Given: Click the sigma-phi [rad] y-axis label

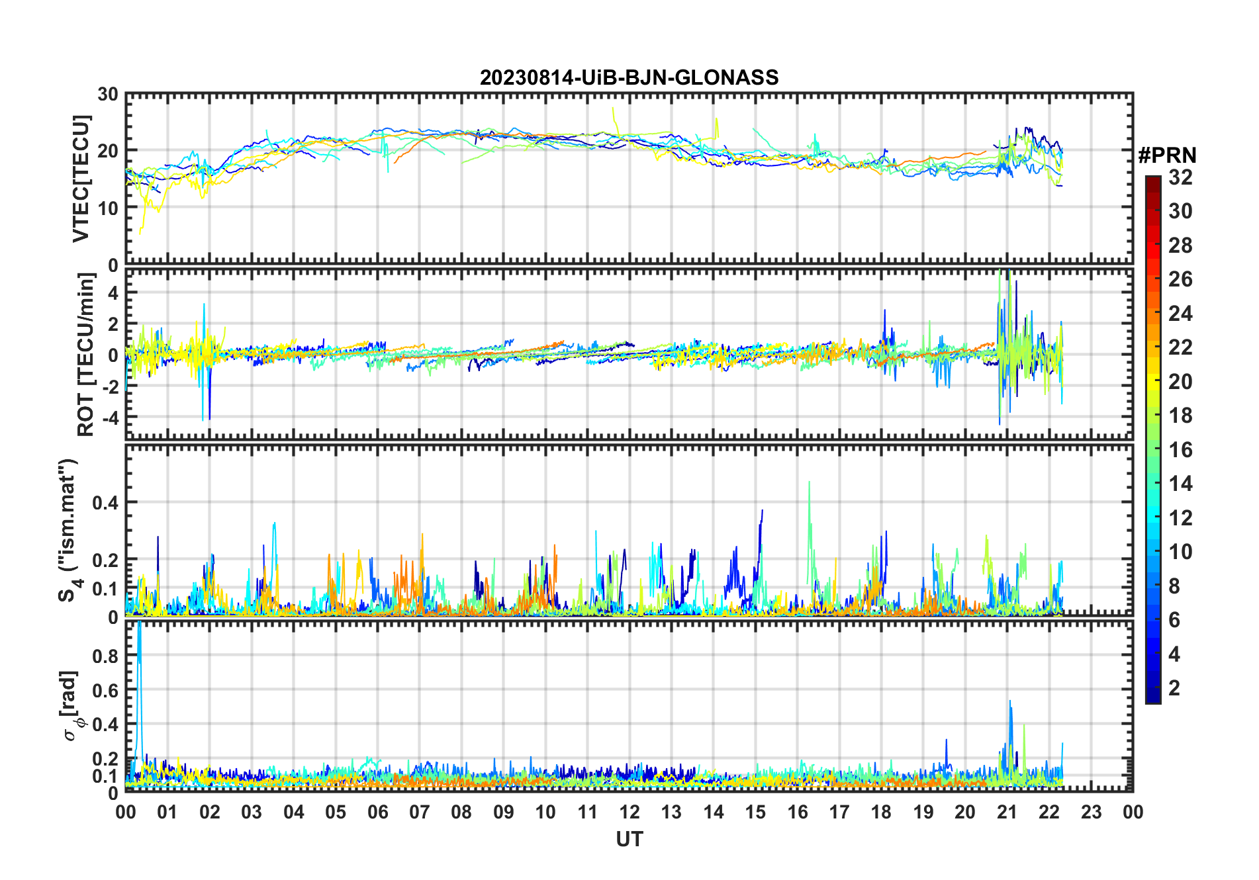Looking at the screenshot, I should (x=70, y=705).
